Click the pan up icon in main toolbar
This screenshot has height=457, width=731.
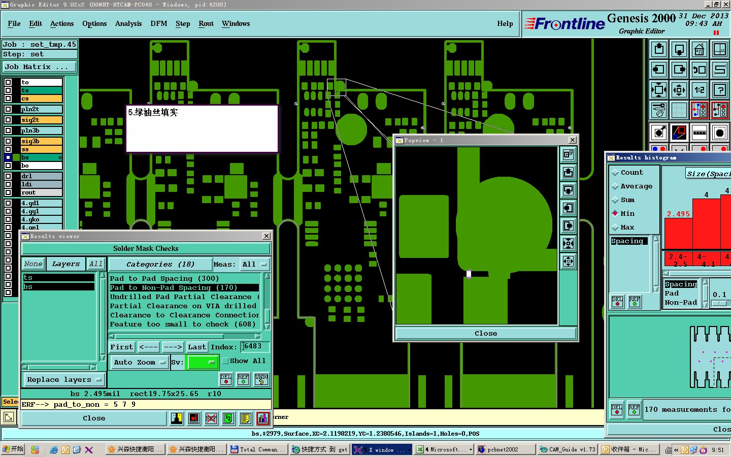click(659, 49)
